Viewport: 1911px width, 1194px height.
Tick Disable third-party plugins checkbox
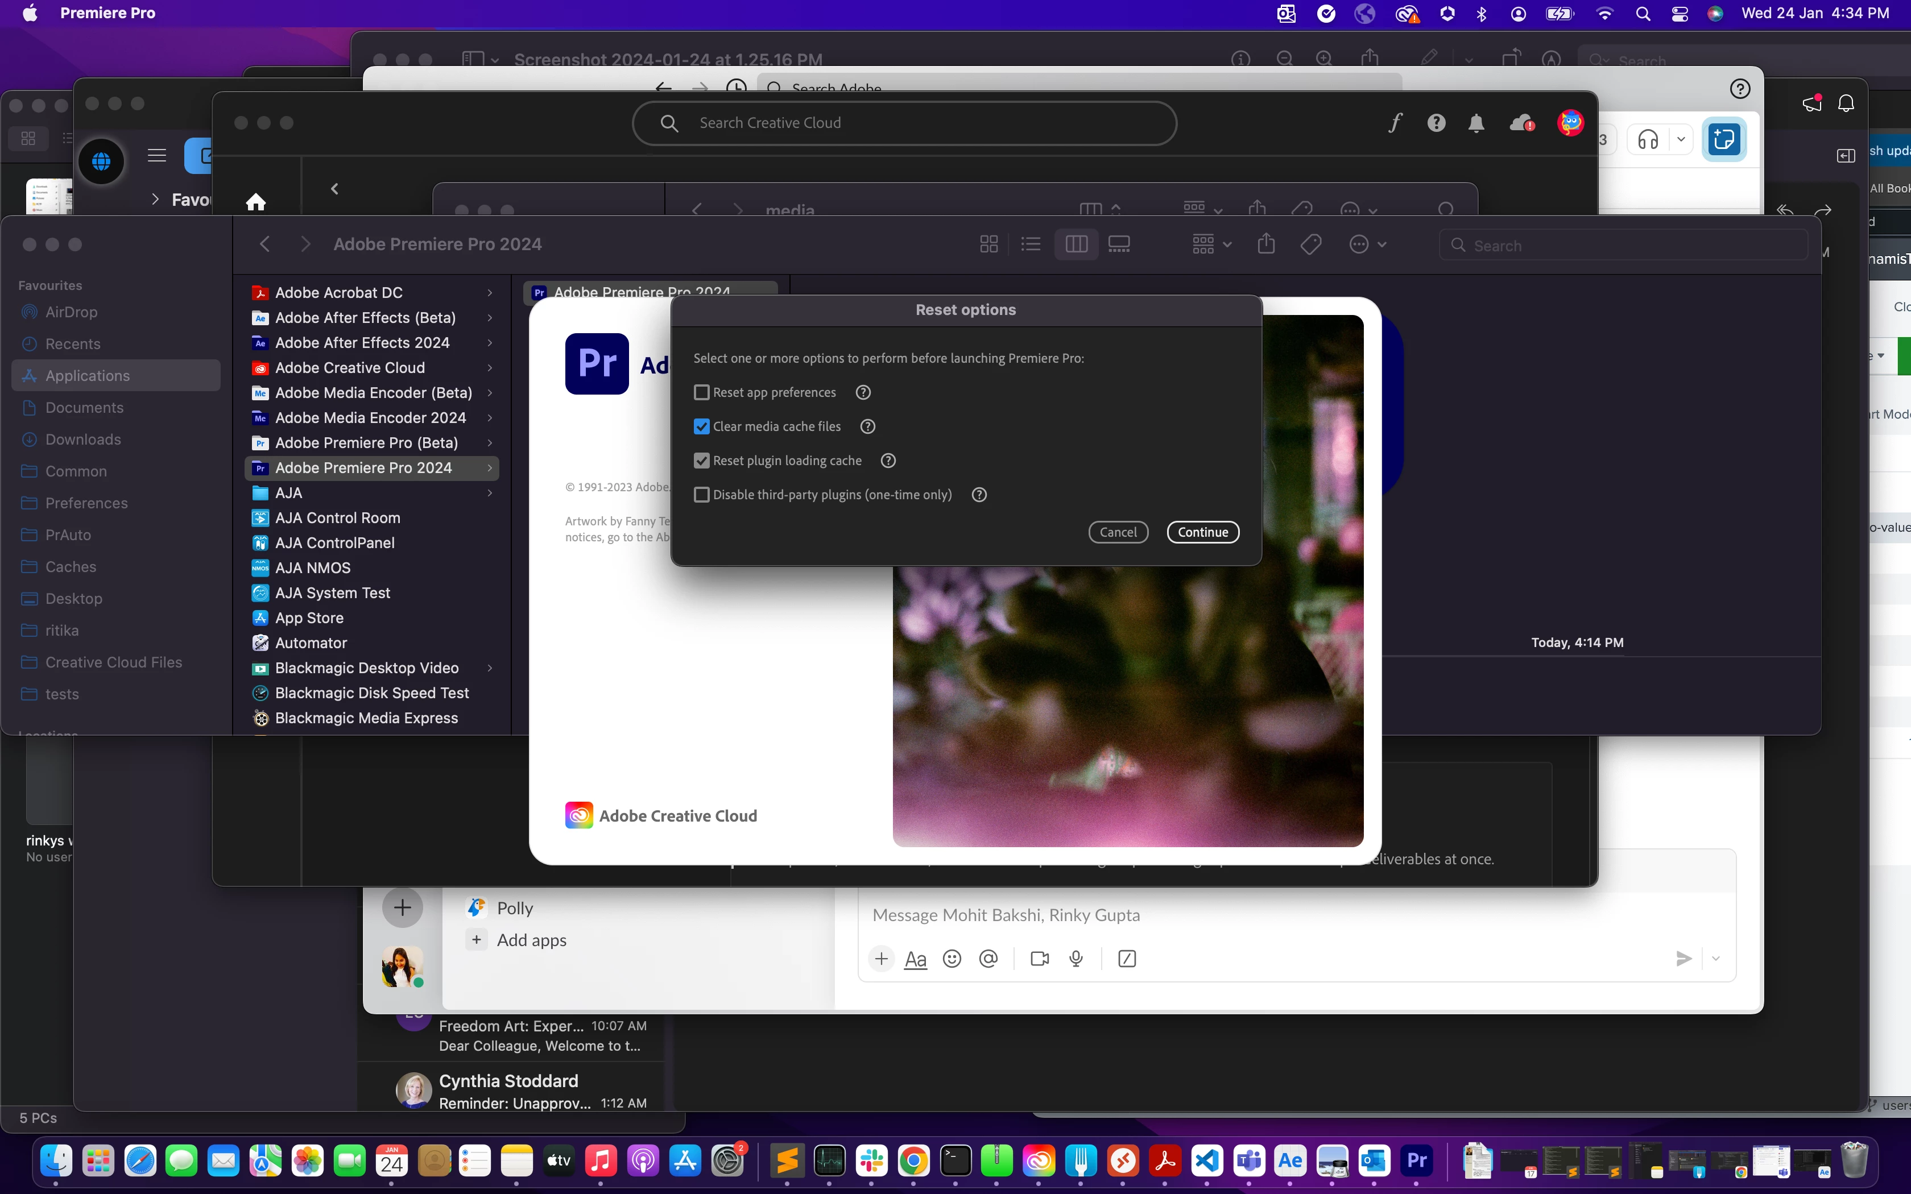701,495
